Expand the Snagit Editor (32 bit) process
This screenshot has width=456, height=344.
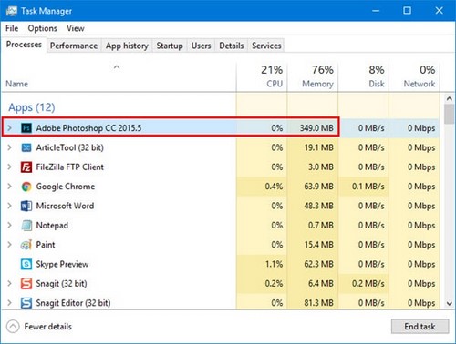[x=9, y=303]
